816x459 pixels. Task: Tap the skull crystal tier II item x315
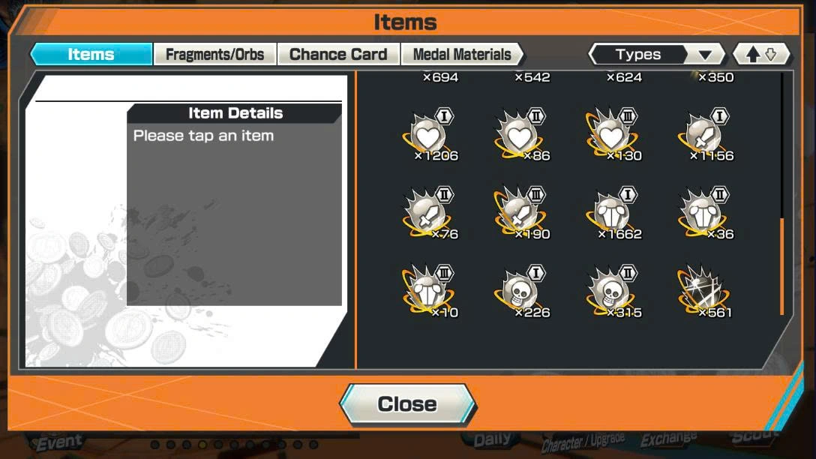click(613, 292)
